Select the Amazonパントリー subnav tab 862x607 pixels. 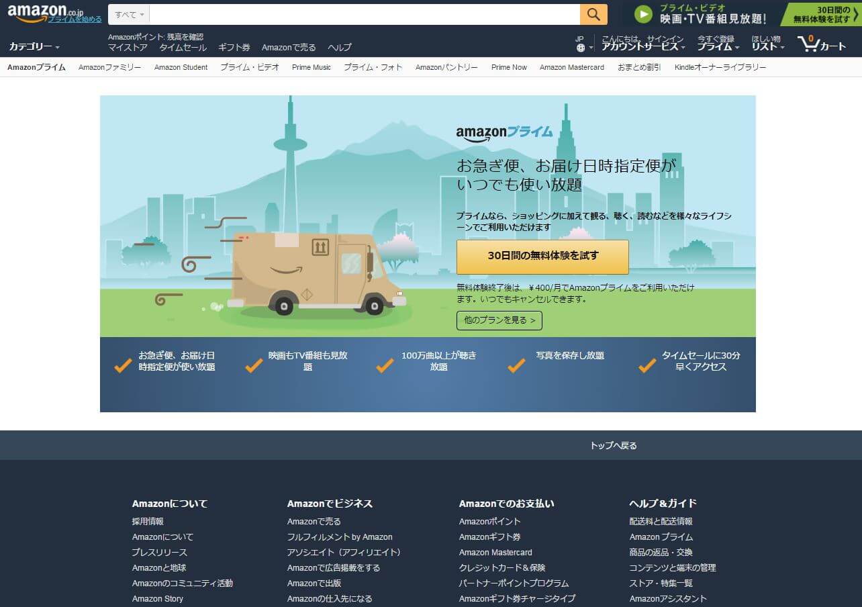446,67
